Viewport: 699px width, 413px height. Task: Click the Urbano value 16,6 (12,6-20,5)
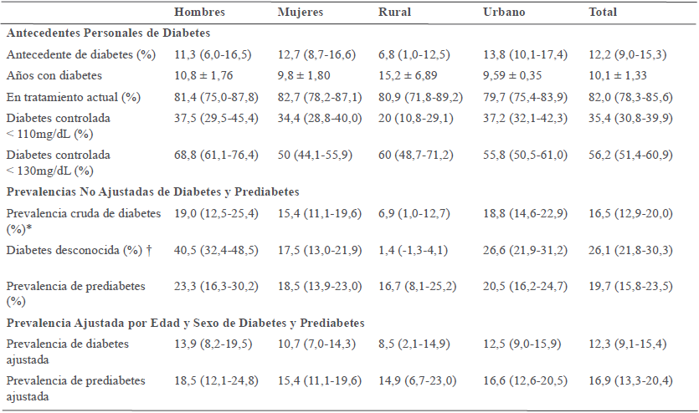click(526, 381)
